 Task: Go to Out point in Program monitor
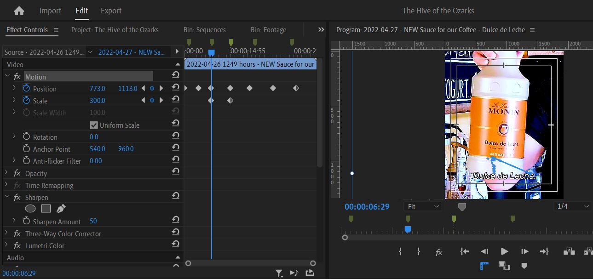pos(544,251)
